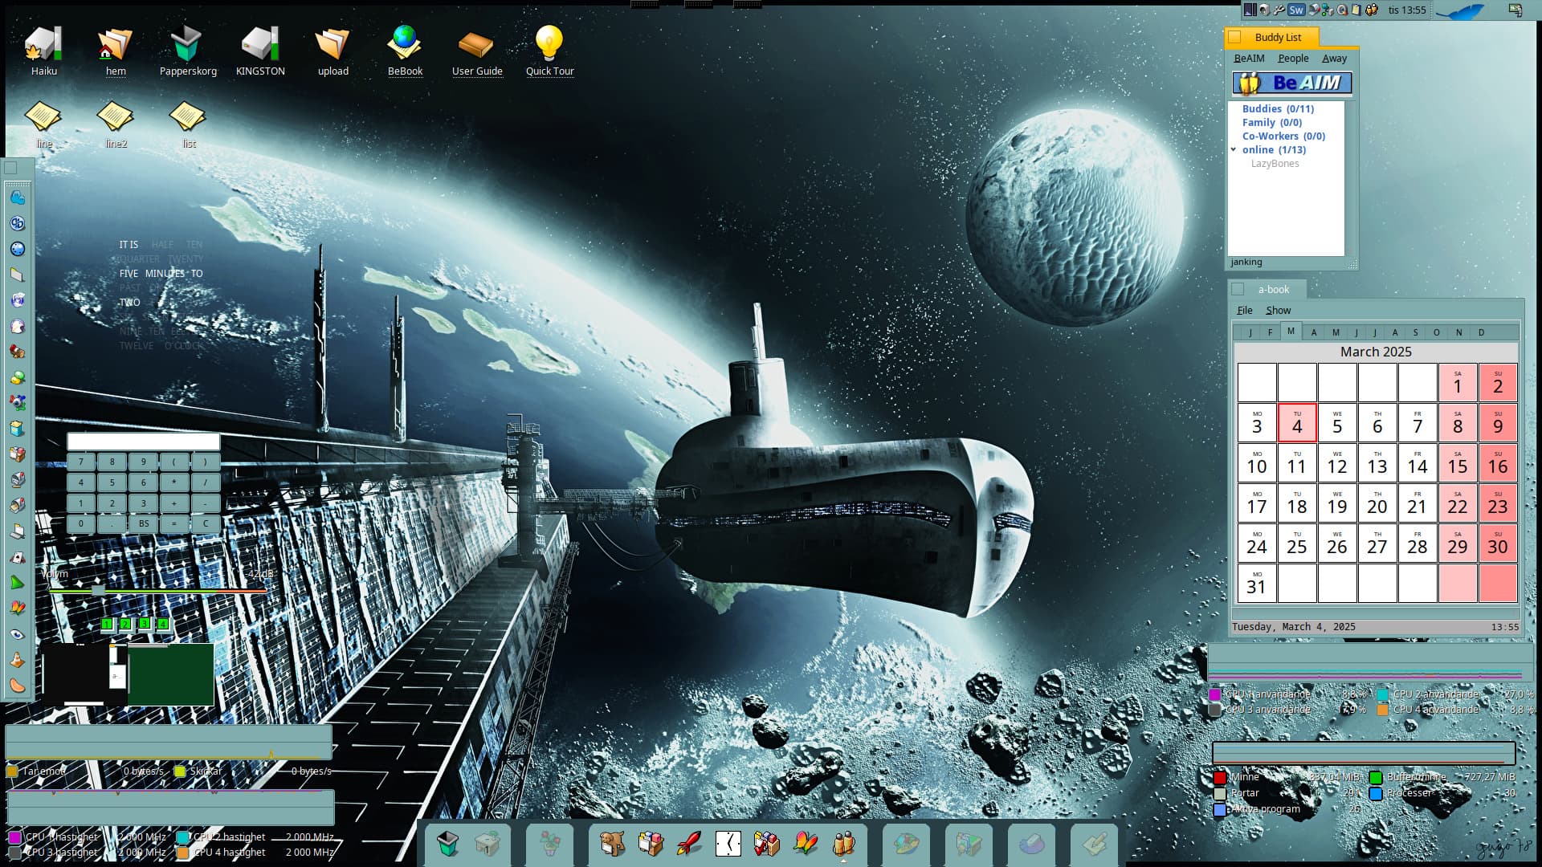Select the F (February) month tab
1542x867 pixels.
(x=1270, y=332)
